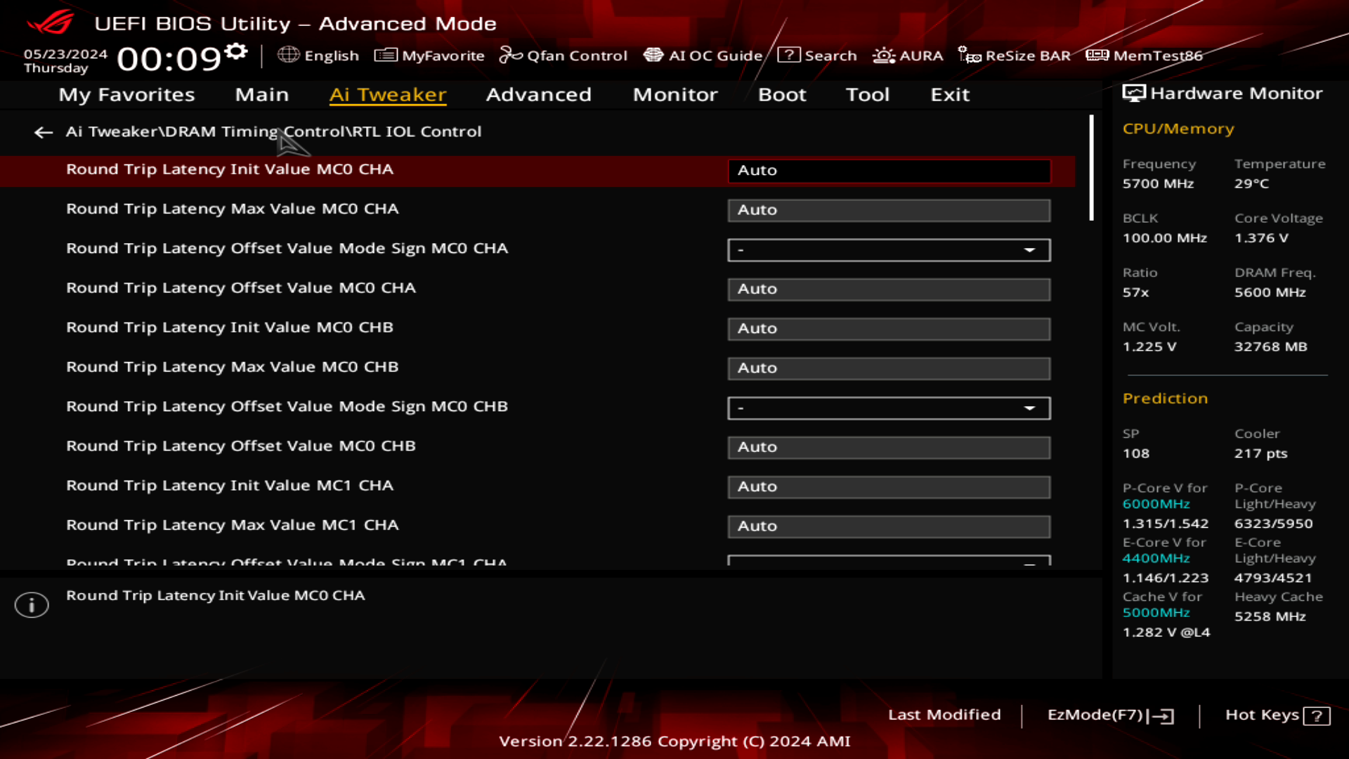The image size is (1349, 759).
Task: Click the Hardware Monitor panel icon
Action: pyautogui.click(x=1134, y=93)
